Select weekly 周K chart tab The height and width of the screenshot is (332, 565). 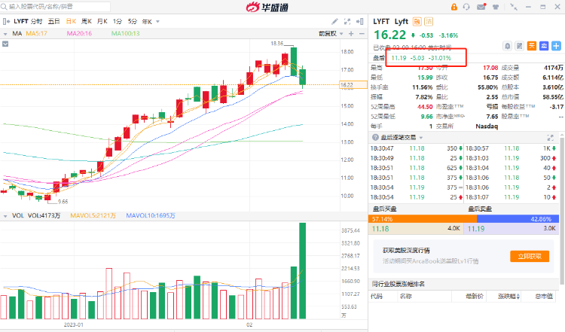pyautogui.click(x=87, y=22)
